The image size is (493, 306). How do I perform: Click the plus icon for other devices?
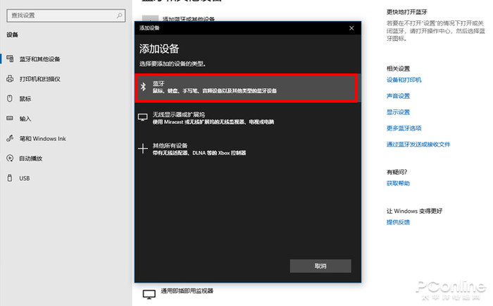click(x=143, y=149)
